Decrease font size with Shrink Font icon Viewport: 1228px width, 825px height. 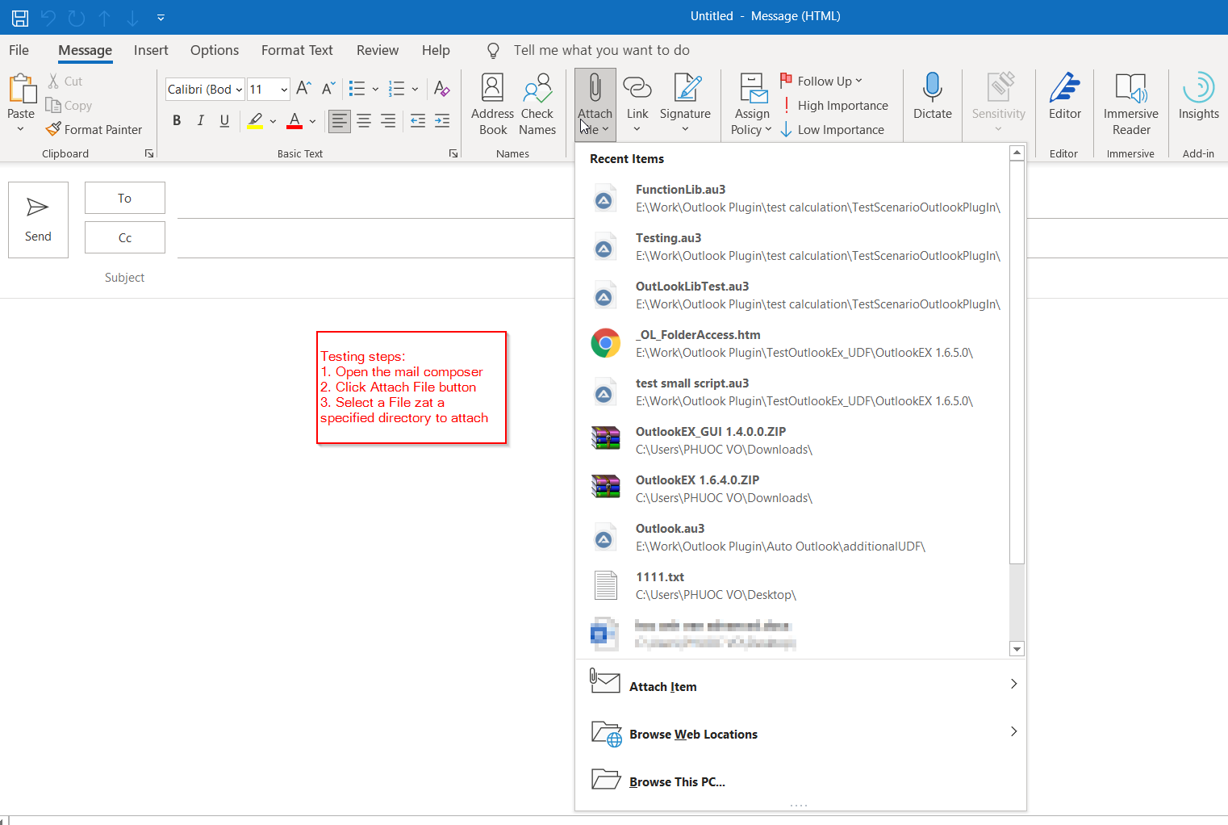pos(328,88)
